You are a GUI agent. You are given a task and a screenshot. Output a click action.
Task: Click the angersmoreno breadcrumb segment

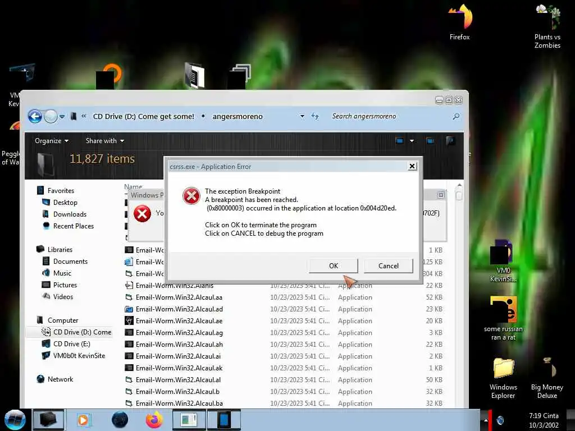click(x=238, y=117)
